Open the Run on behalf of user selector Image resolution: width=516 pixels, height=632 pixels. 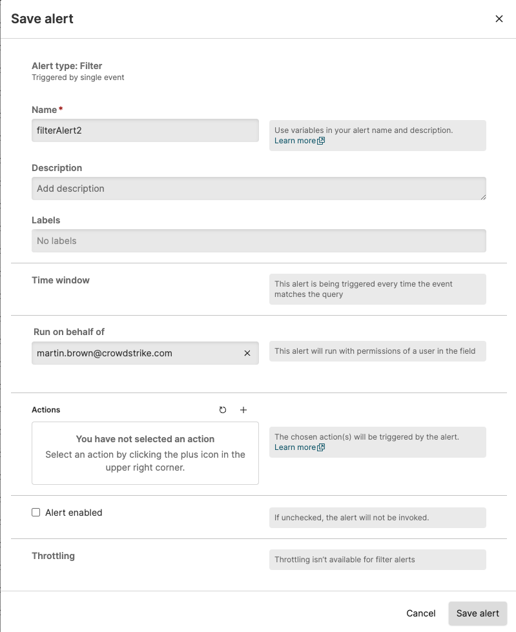pos(136,353)
